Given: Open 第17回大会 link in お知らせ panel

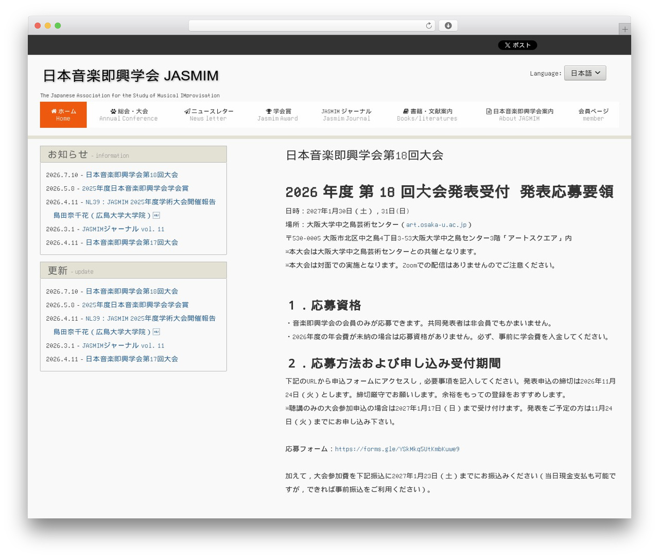Looking at the screenshot, I should tap(132, 242).
